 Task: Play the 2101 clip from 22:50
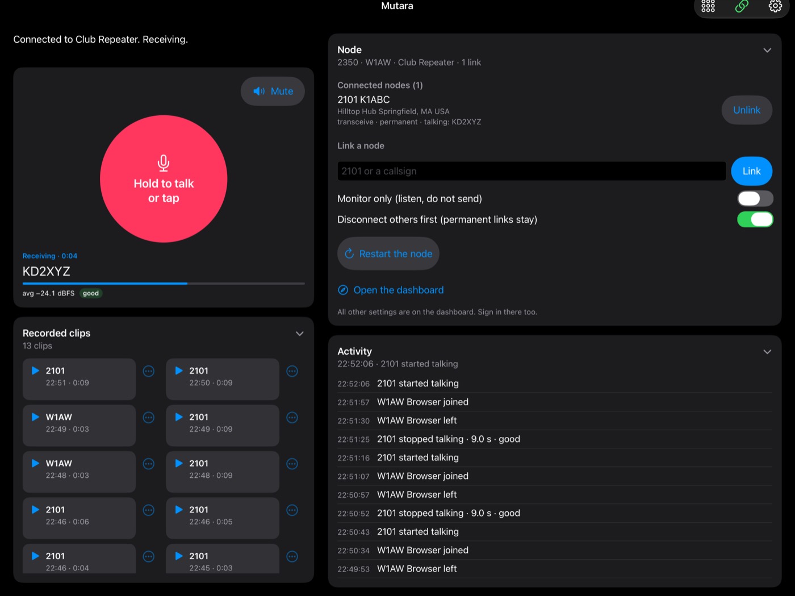coord(223,379)
